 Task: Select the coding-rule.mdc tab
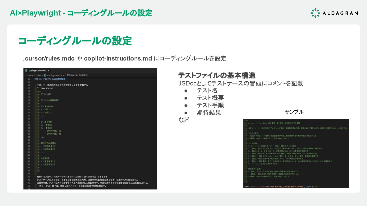[x=37, y=70]
